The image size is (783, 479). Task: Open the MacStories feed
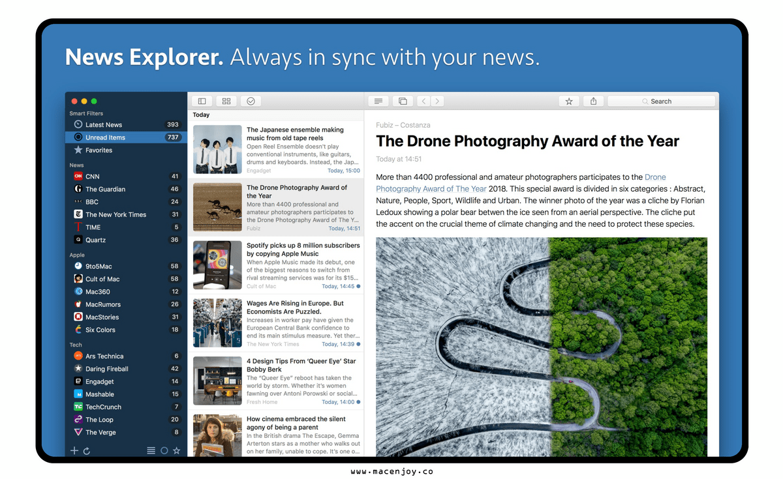click(x=126, y=317)
